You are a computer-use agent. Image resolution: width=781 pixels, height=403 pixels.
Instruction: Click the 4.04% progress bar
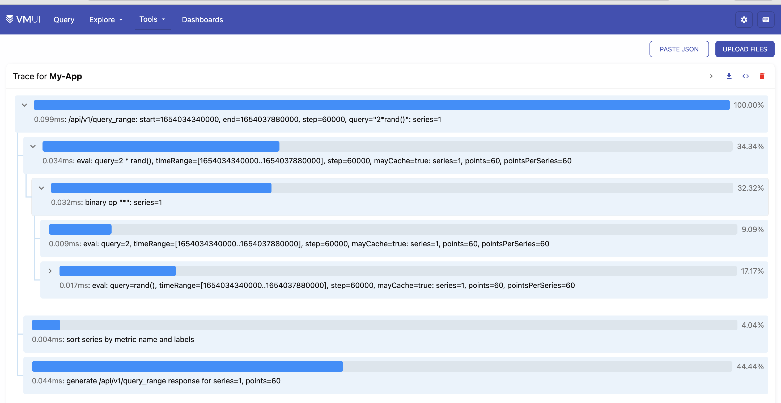click(384, 325)
